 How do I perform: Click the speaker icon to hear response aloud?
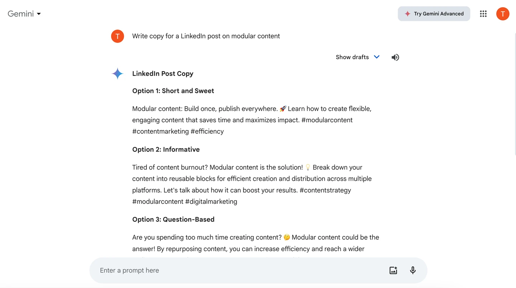pos(395,57)
